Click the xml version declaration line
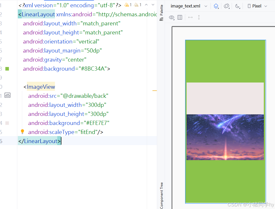 (70, 5)
